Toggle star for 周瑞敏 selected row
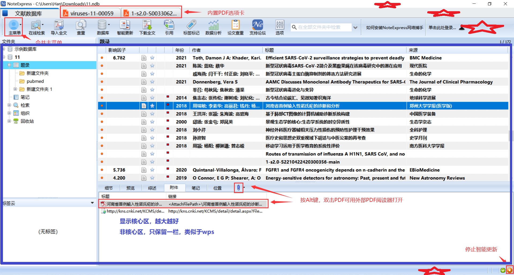The height and width of the screenshot is (275, 514). (x=152, y=106)
